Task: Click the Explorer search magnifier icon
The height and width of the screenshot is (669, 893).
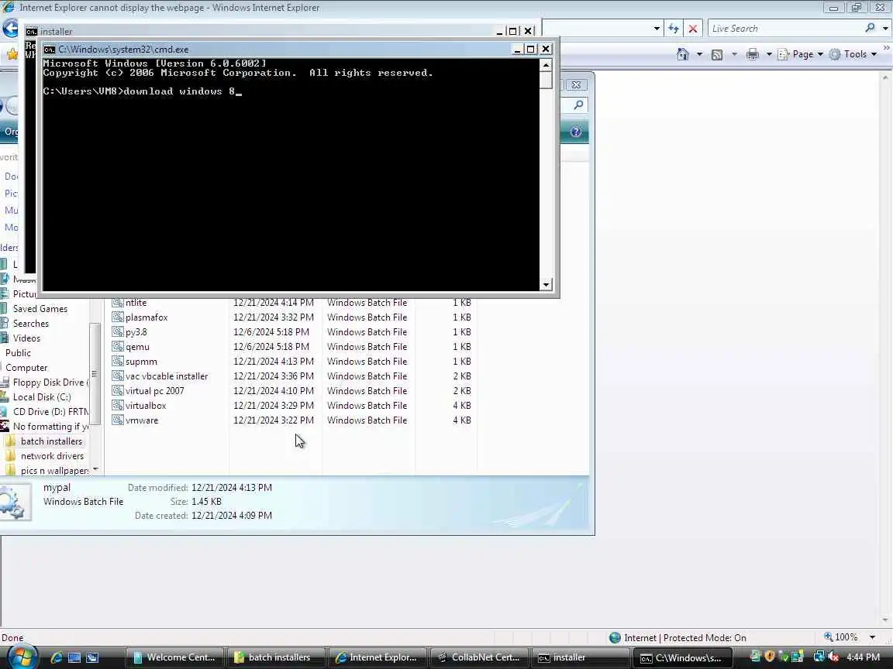Action: (578, 105)
